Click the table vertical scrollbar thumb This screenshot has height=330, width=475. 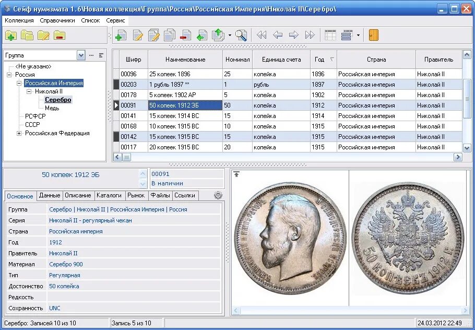[467, 99]
